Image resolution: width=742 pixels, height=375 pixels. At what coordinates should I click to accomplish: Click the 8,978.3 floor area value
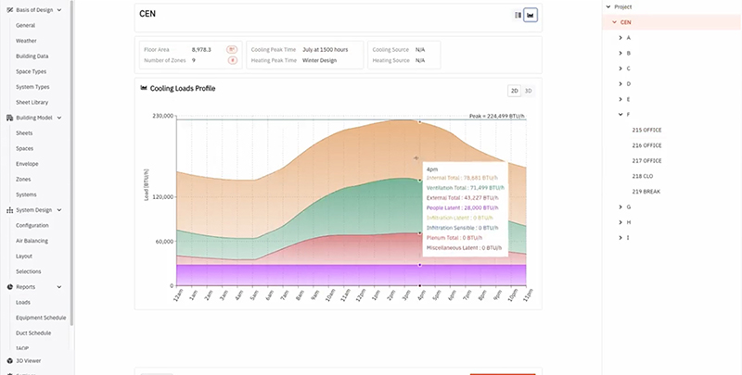[x=201, y=50]
